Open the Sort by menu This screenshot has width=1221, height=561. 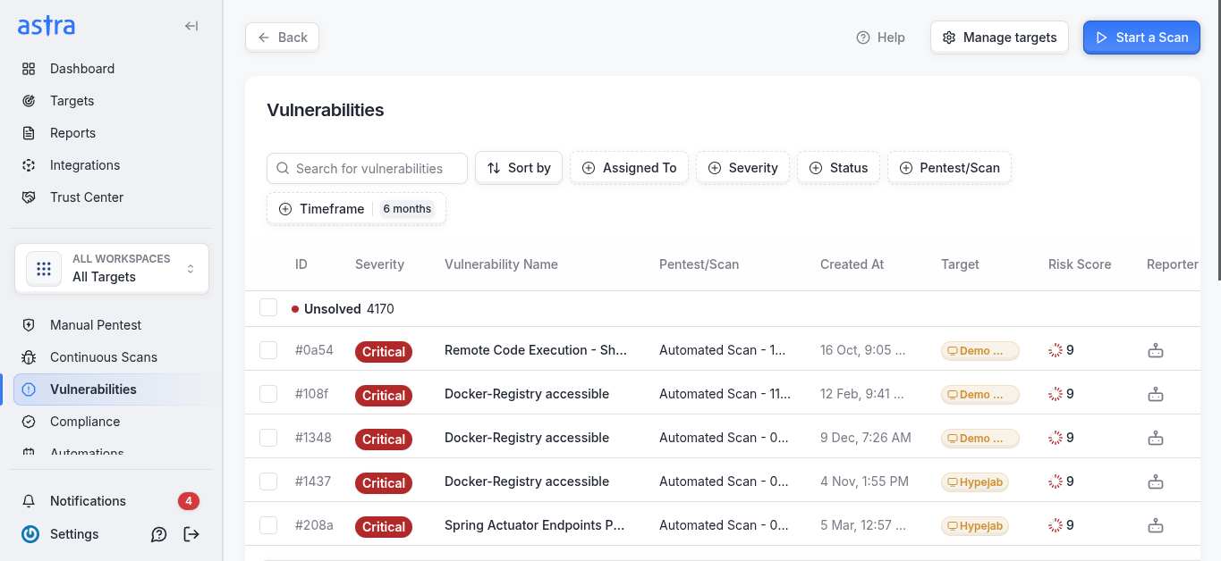(519, 168)
